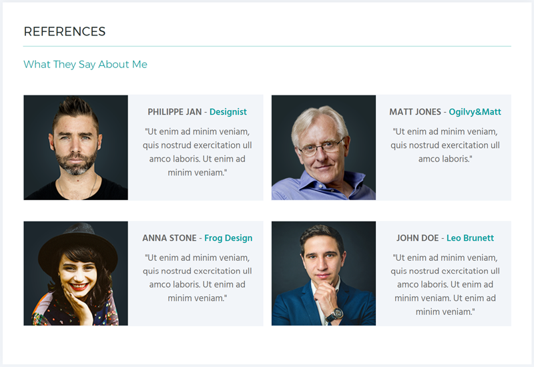This screenshot has width=534, height=367.
Task: Select Anna Stone's testimonial quote paragraph
Action: pos(197,278)
